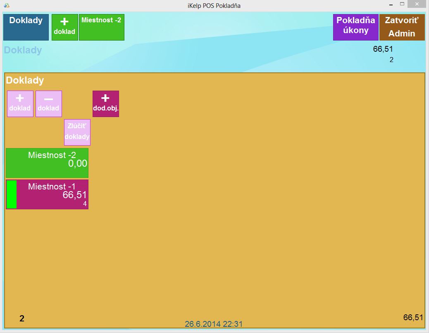Add delivery order with + dod.obj. icon
Screen dimensions: 429x333
(x=106, y=104)
